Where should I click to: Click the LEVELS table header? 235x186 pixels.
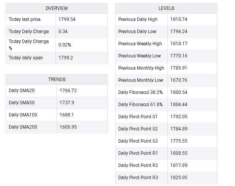pyautogui.click(x=166, y=8)
